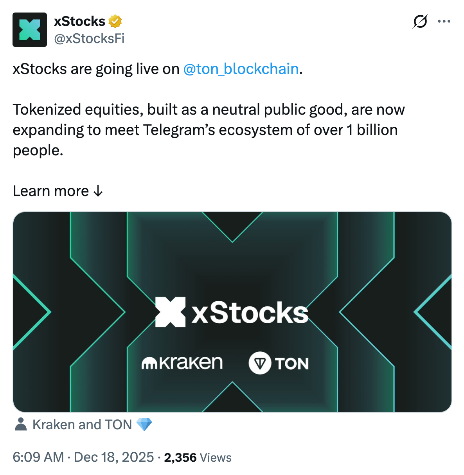The height and width of the screenshot is (475, 464).
Task: Open the banner image's top chevron area
Action: [x=232, y=227]
